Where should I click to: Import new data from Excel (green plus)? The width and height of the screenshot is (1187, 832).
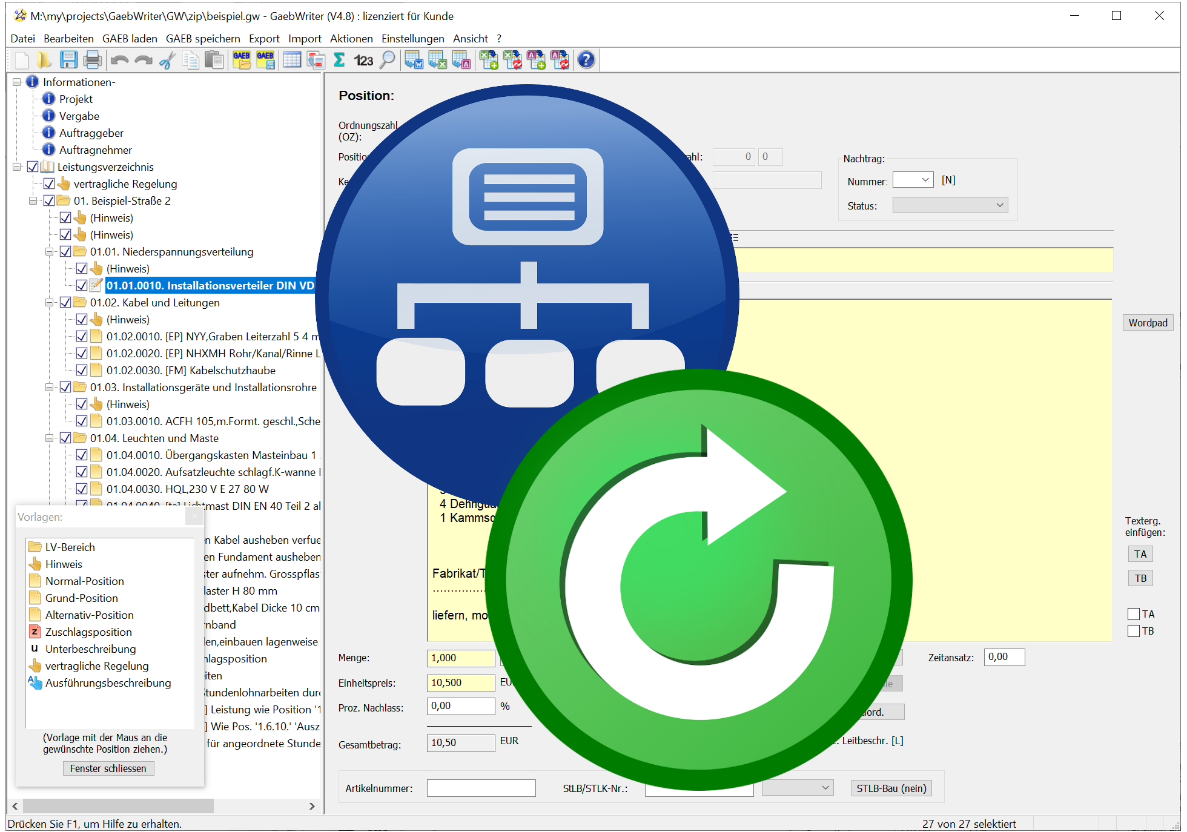[489, 60]
